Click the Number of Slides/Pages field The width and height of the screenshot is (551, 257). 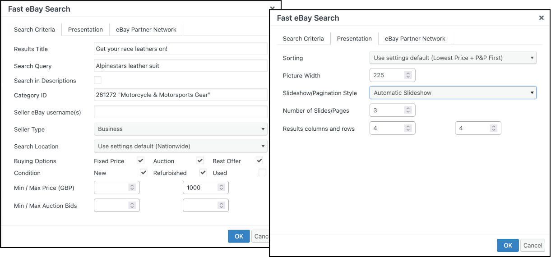coord(392,110)
